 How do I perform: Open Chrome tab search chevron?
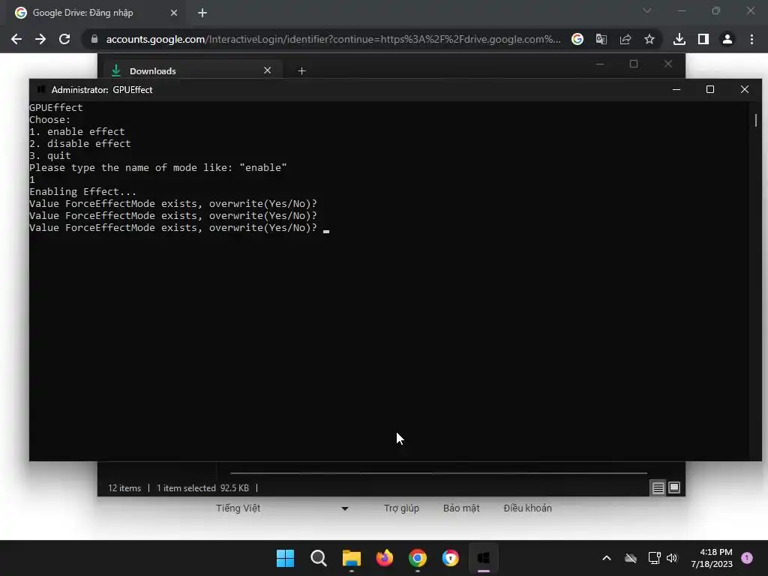647,10
